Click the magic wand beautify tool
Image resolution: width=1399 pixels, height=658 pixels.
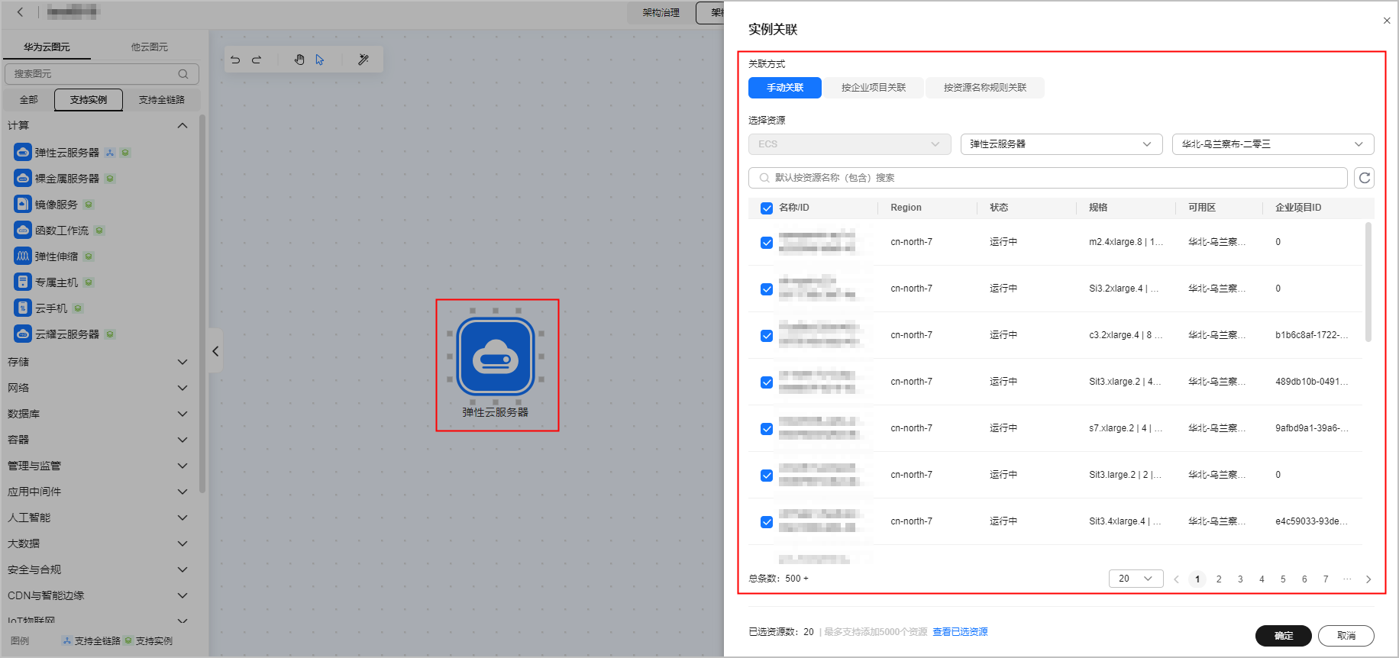(x=363, y=60)
